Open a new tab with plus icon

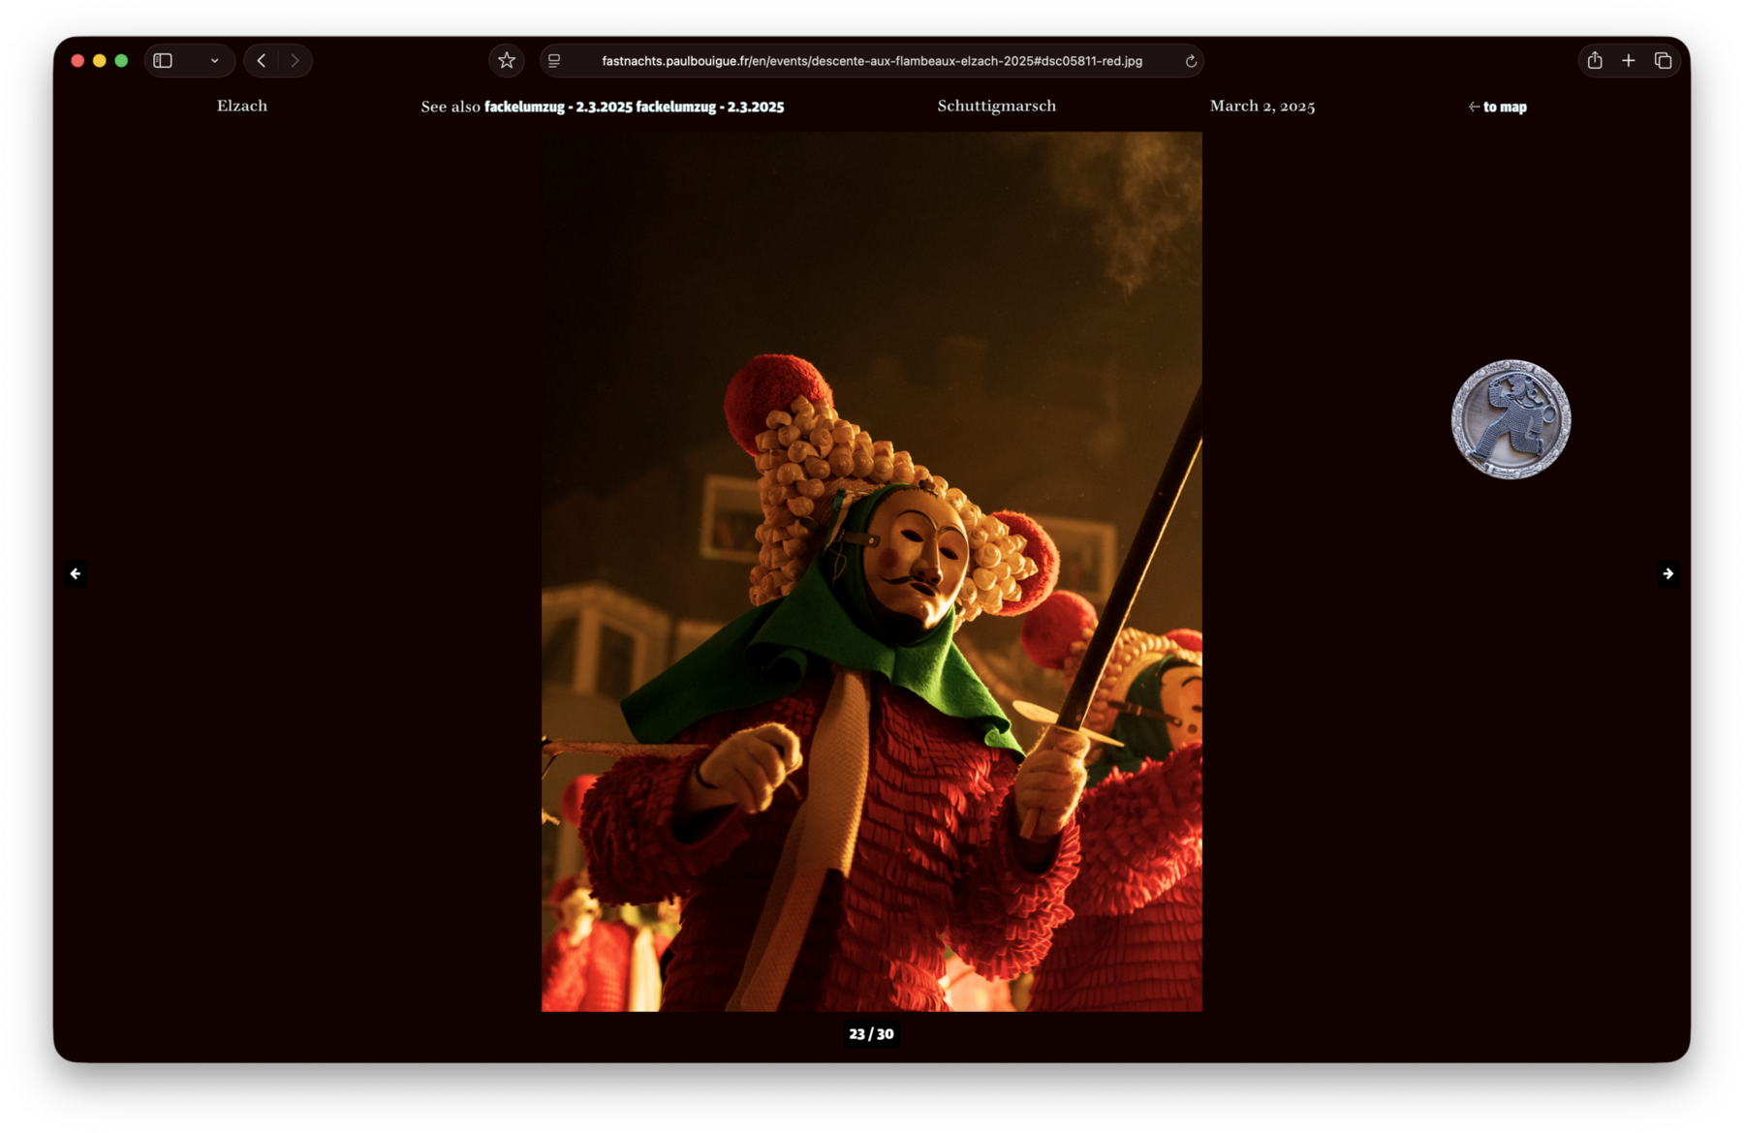tap(1629, 61)
